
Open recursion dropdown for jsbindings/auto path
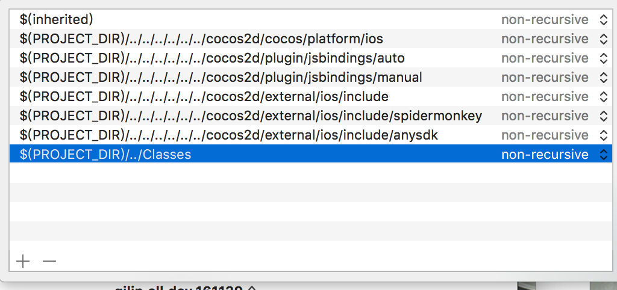tap(603, 58)
